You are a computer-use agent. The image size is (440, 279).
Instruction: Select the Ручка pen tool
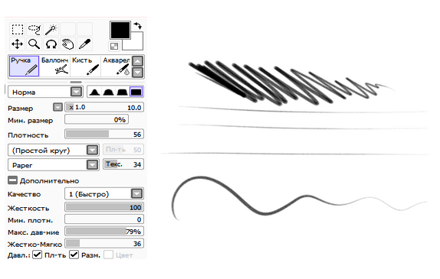tap(24, 67)
